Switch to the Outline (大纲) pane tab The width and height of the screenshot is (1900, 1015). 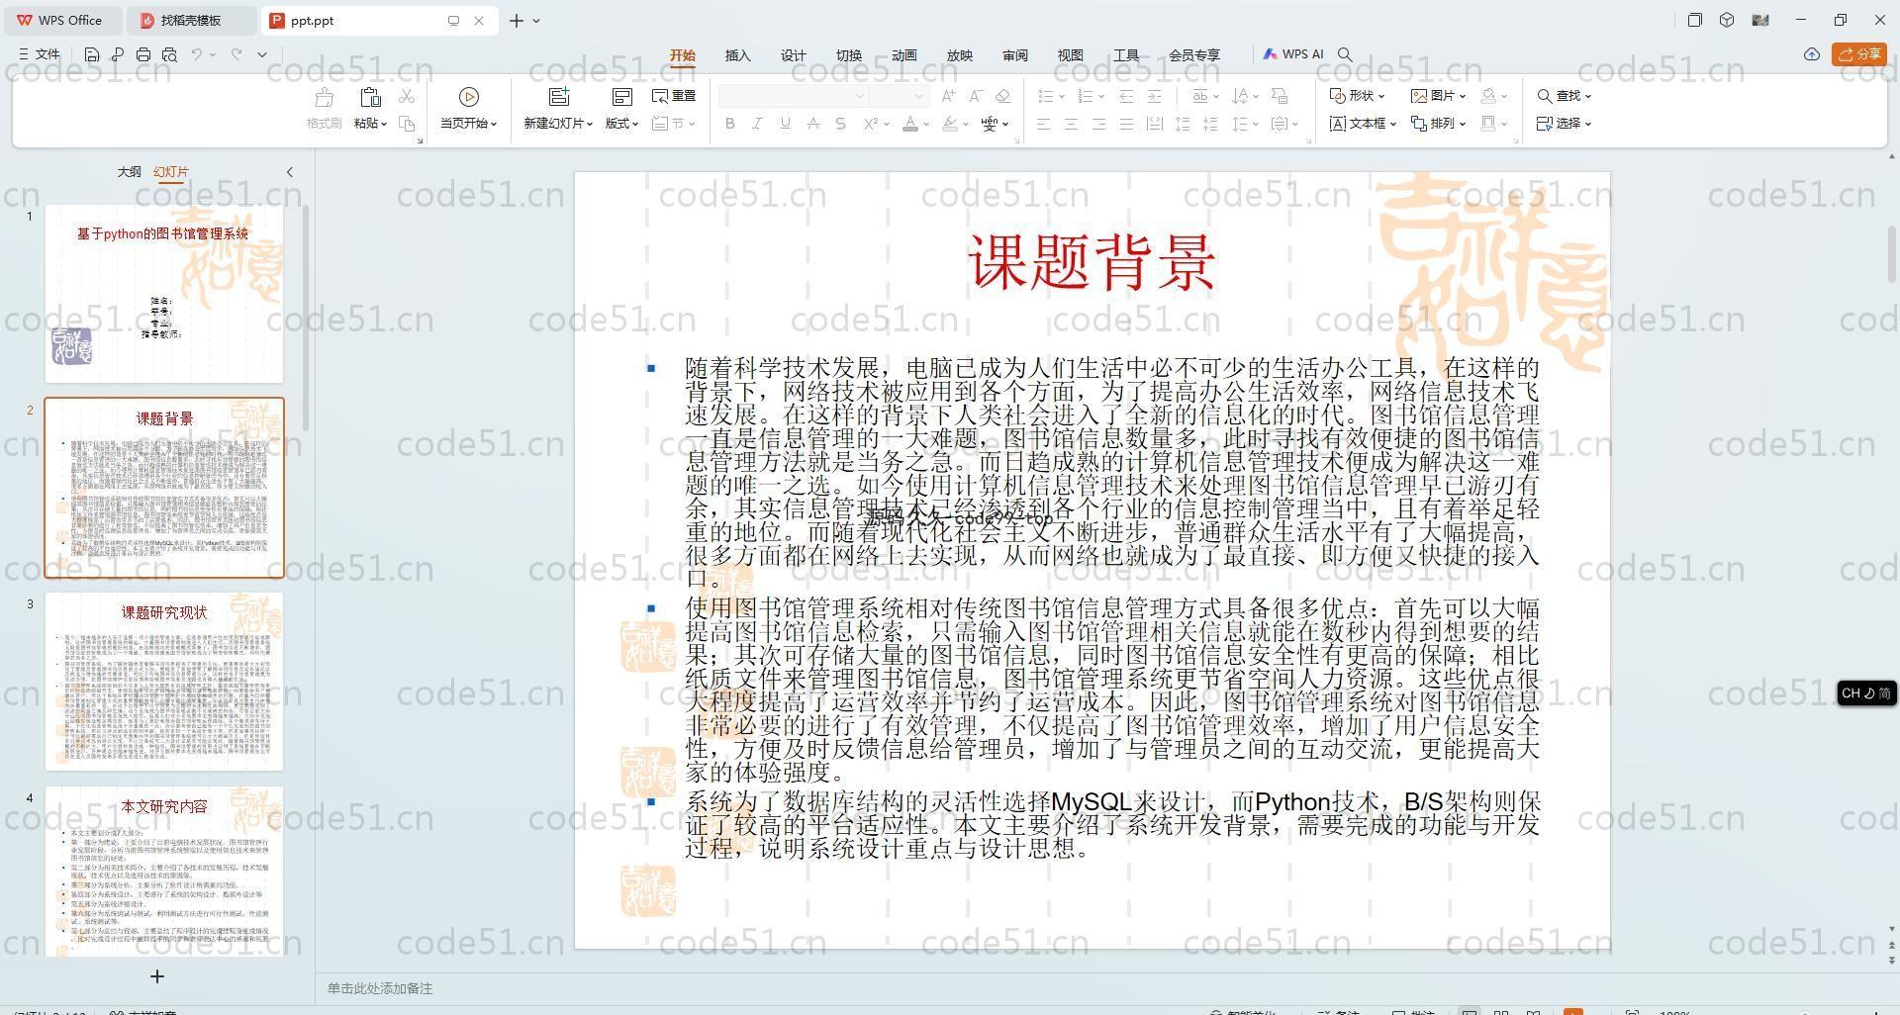point(130,172)
